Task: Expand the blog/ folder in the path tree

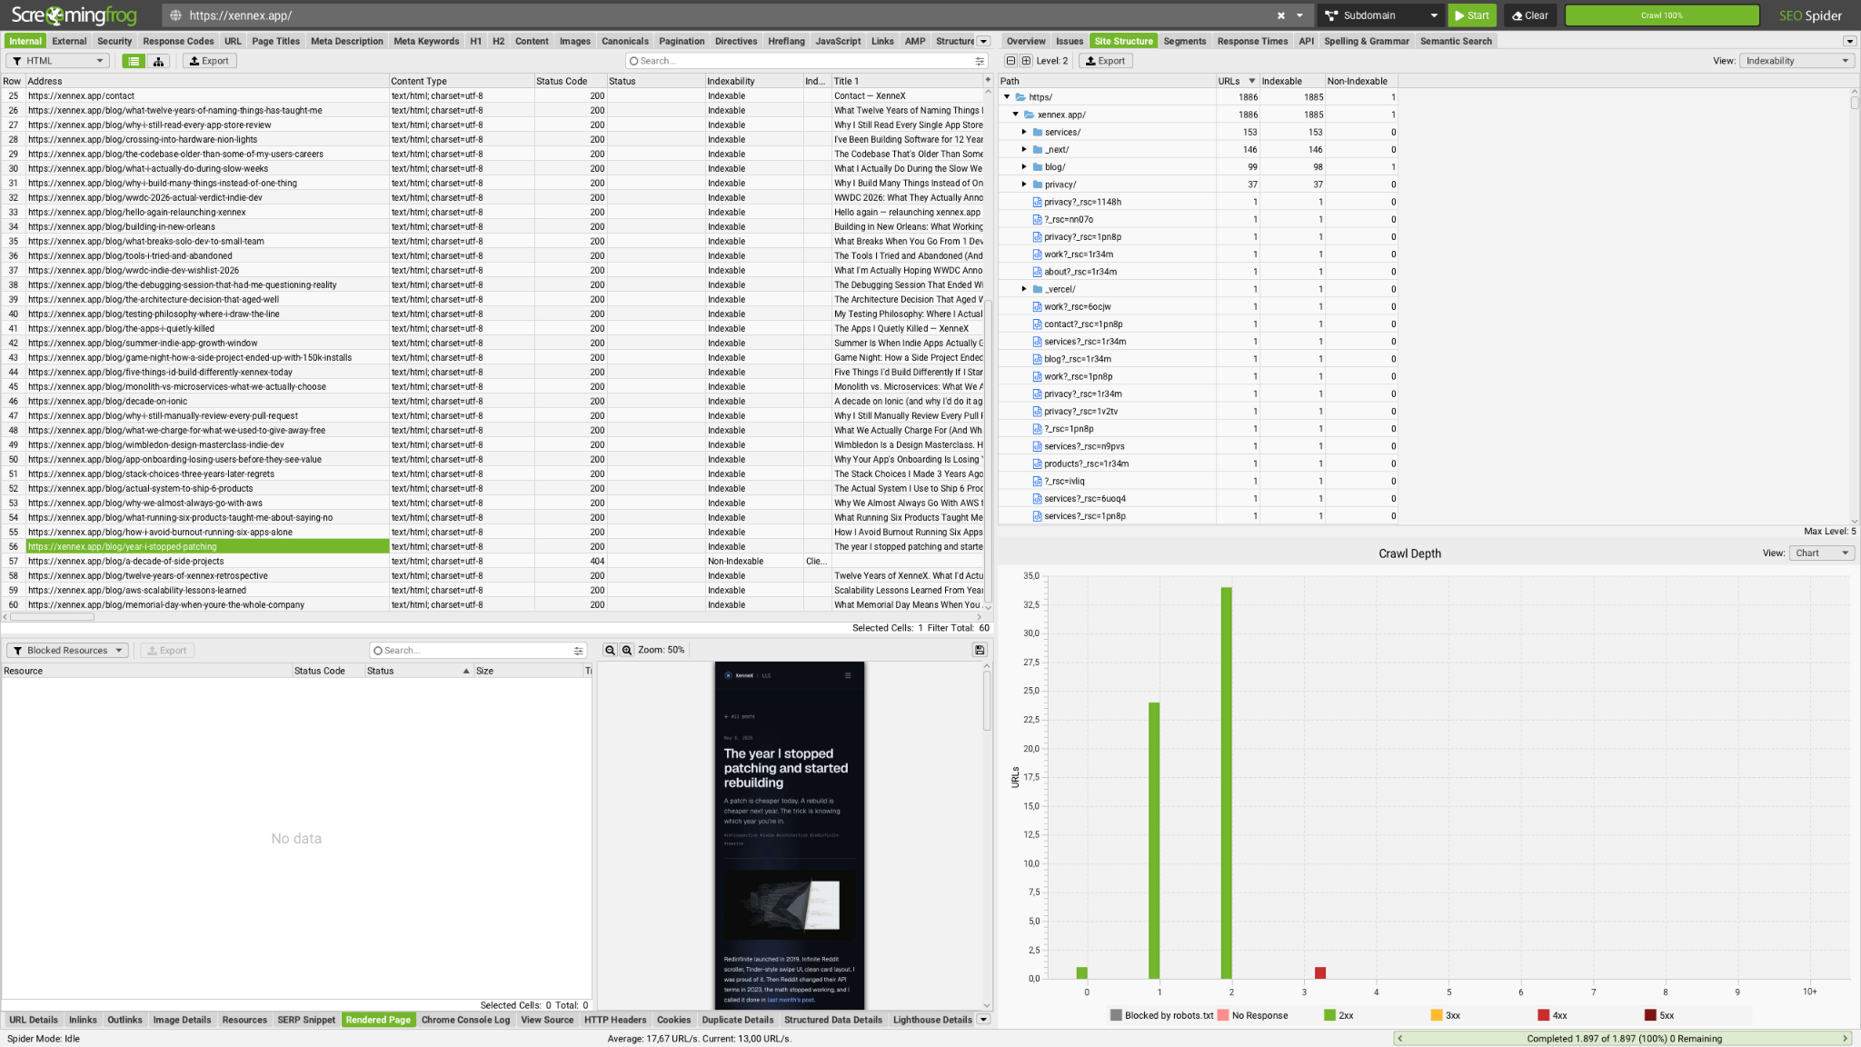Action: tap(1024, 166)
